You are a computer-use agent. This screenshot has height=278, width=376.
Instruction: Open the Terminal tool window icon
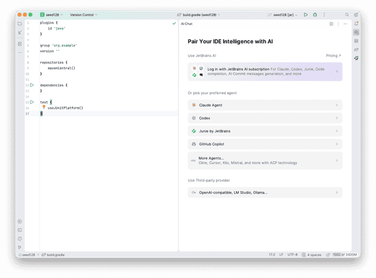20,230
